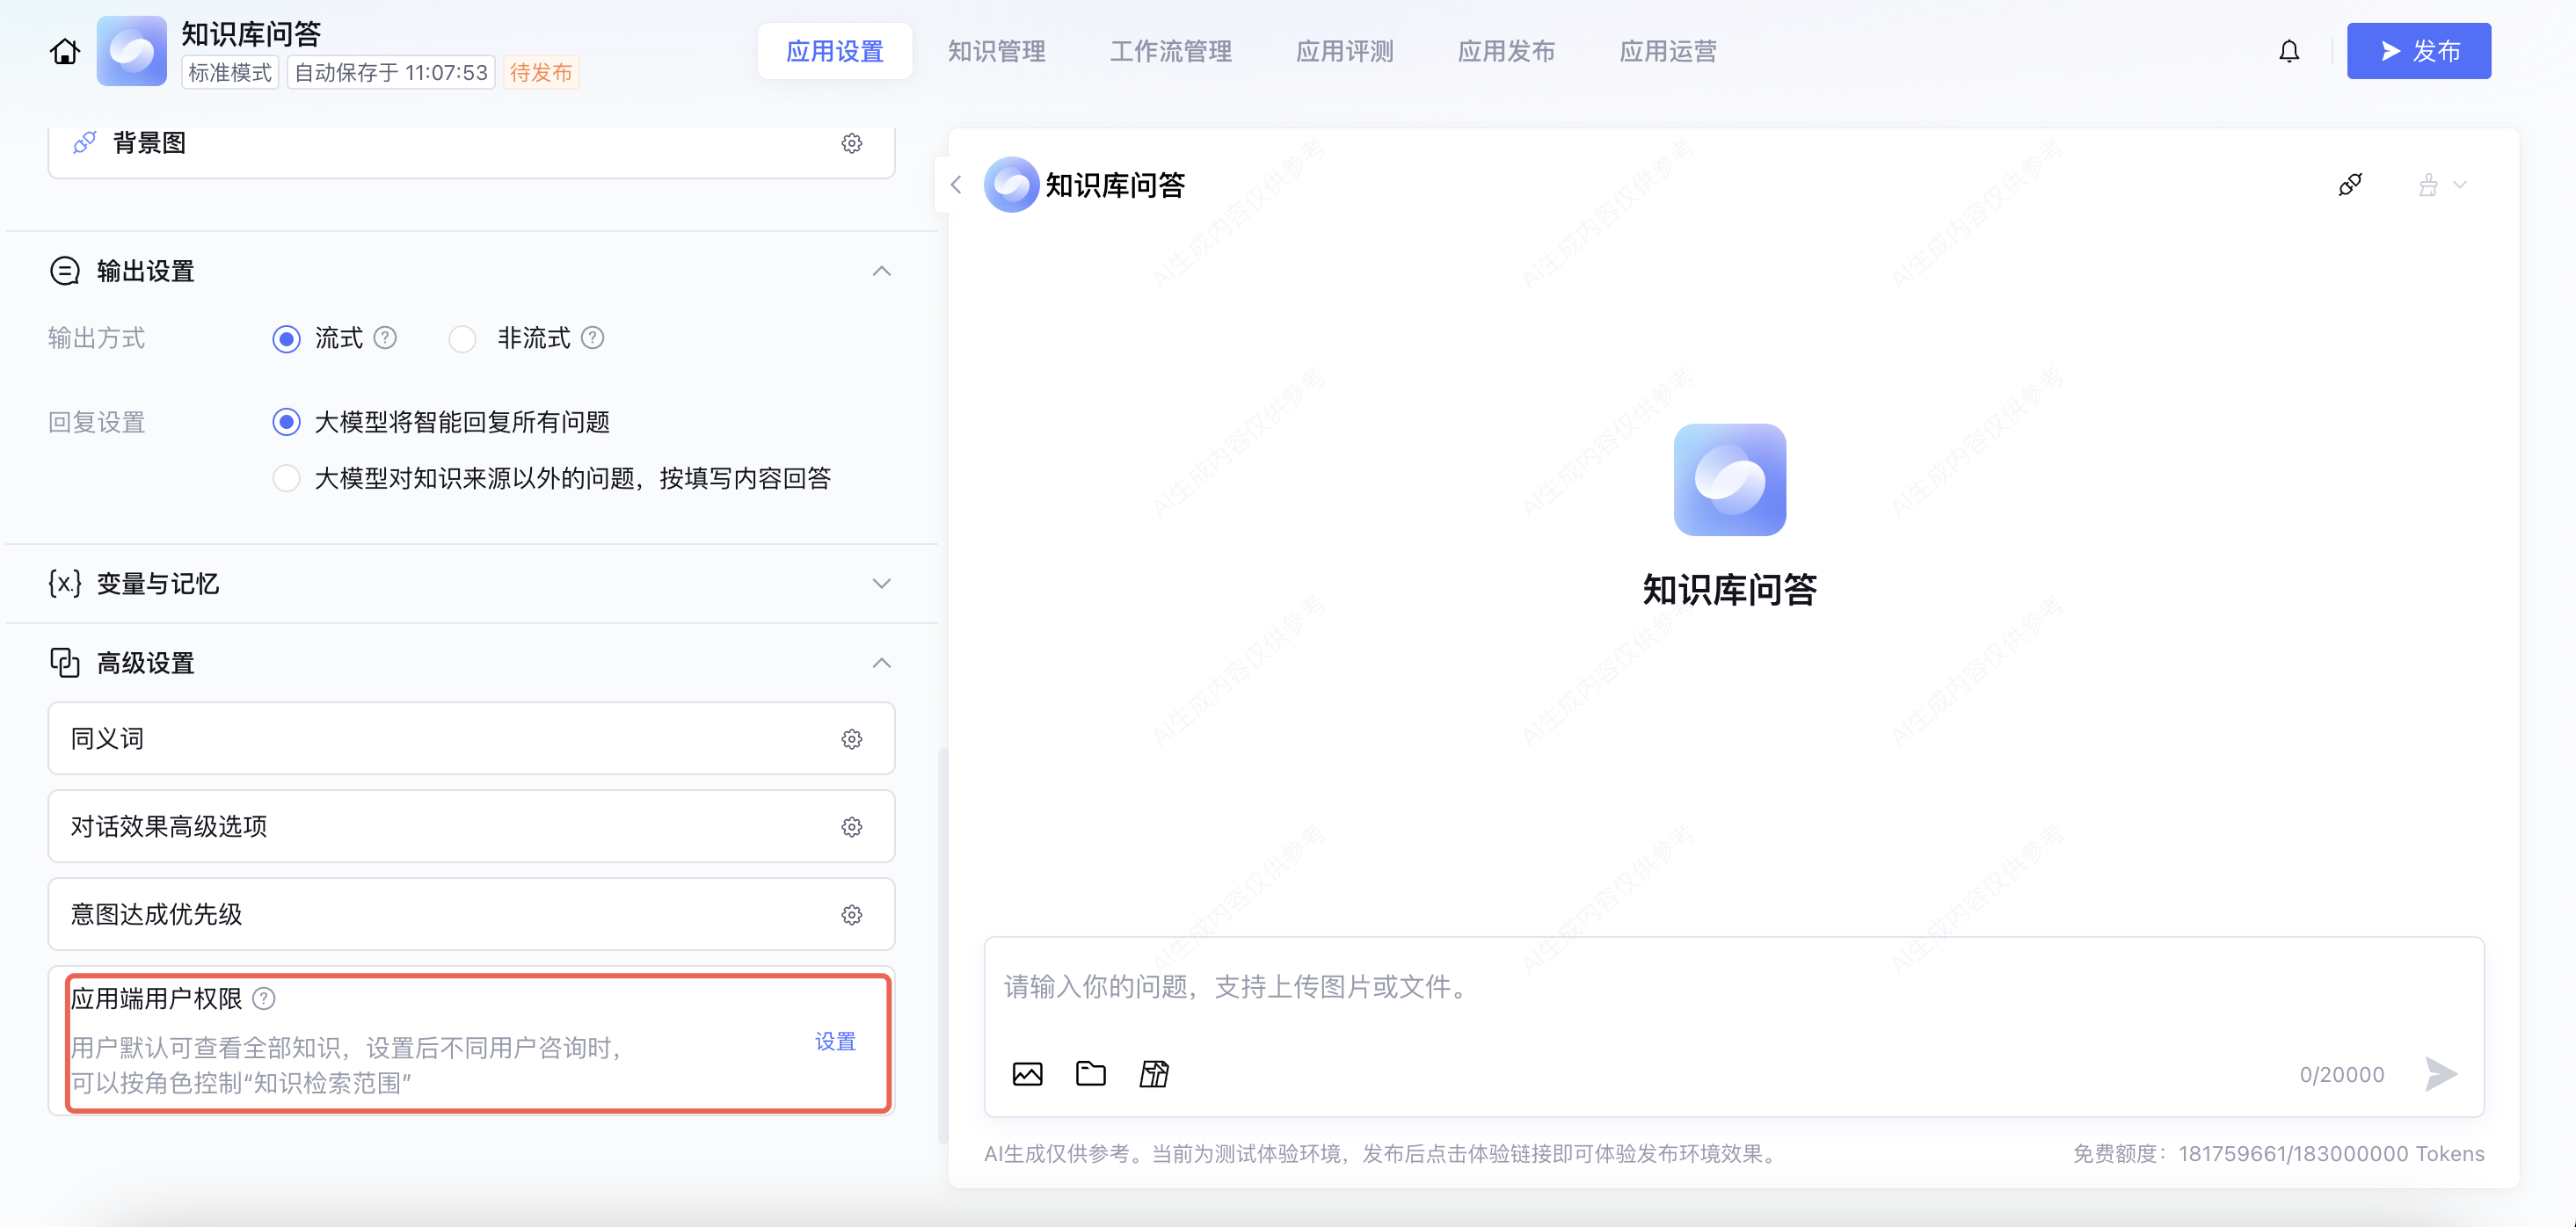Open the background image gear settings
The height and width of the screenshot is (1227, 2576).
[x=851, y=143]
